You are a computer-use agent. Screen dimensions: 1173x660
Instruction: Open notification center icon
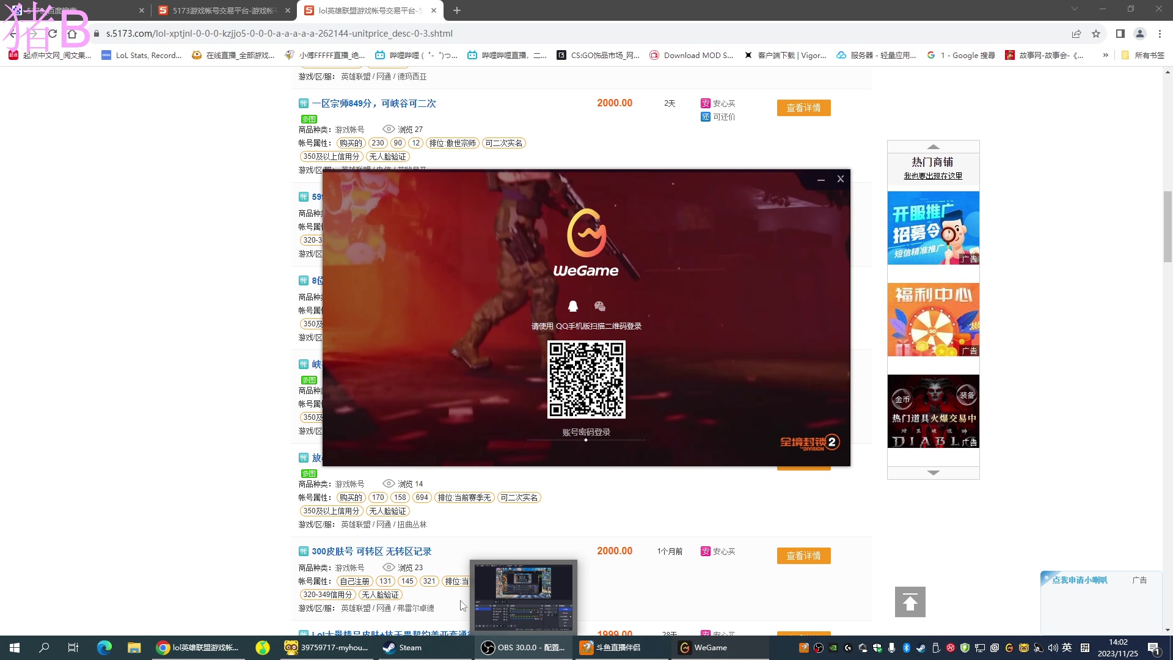tap(1154, 648)
